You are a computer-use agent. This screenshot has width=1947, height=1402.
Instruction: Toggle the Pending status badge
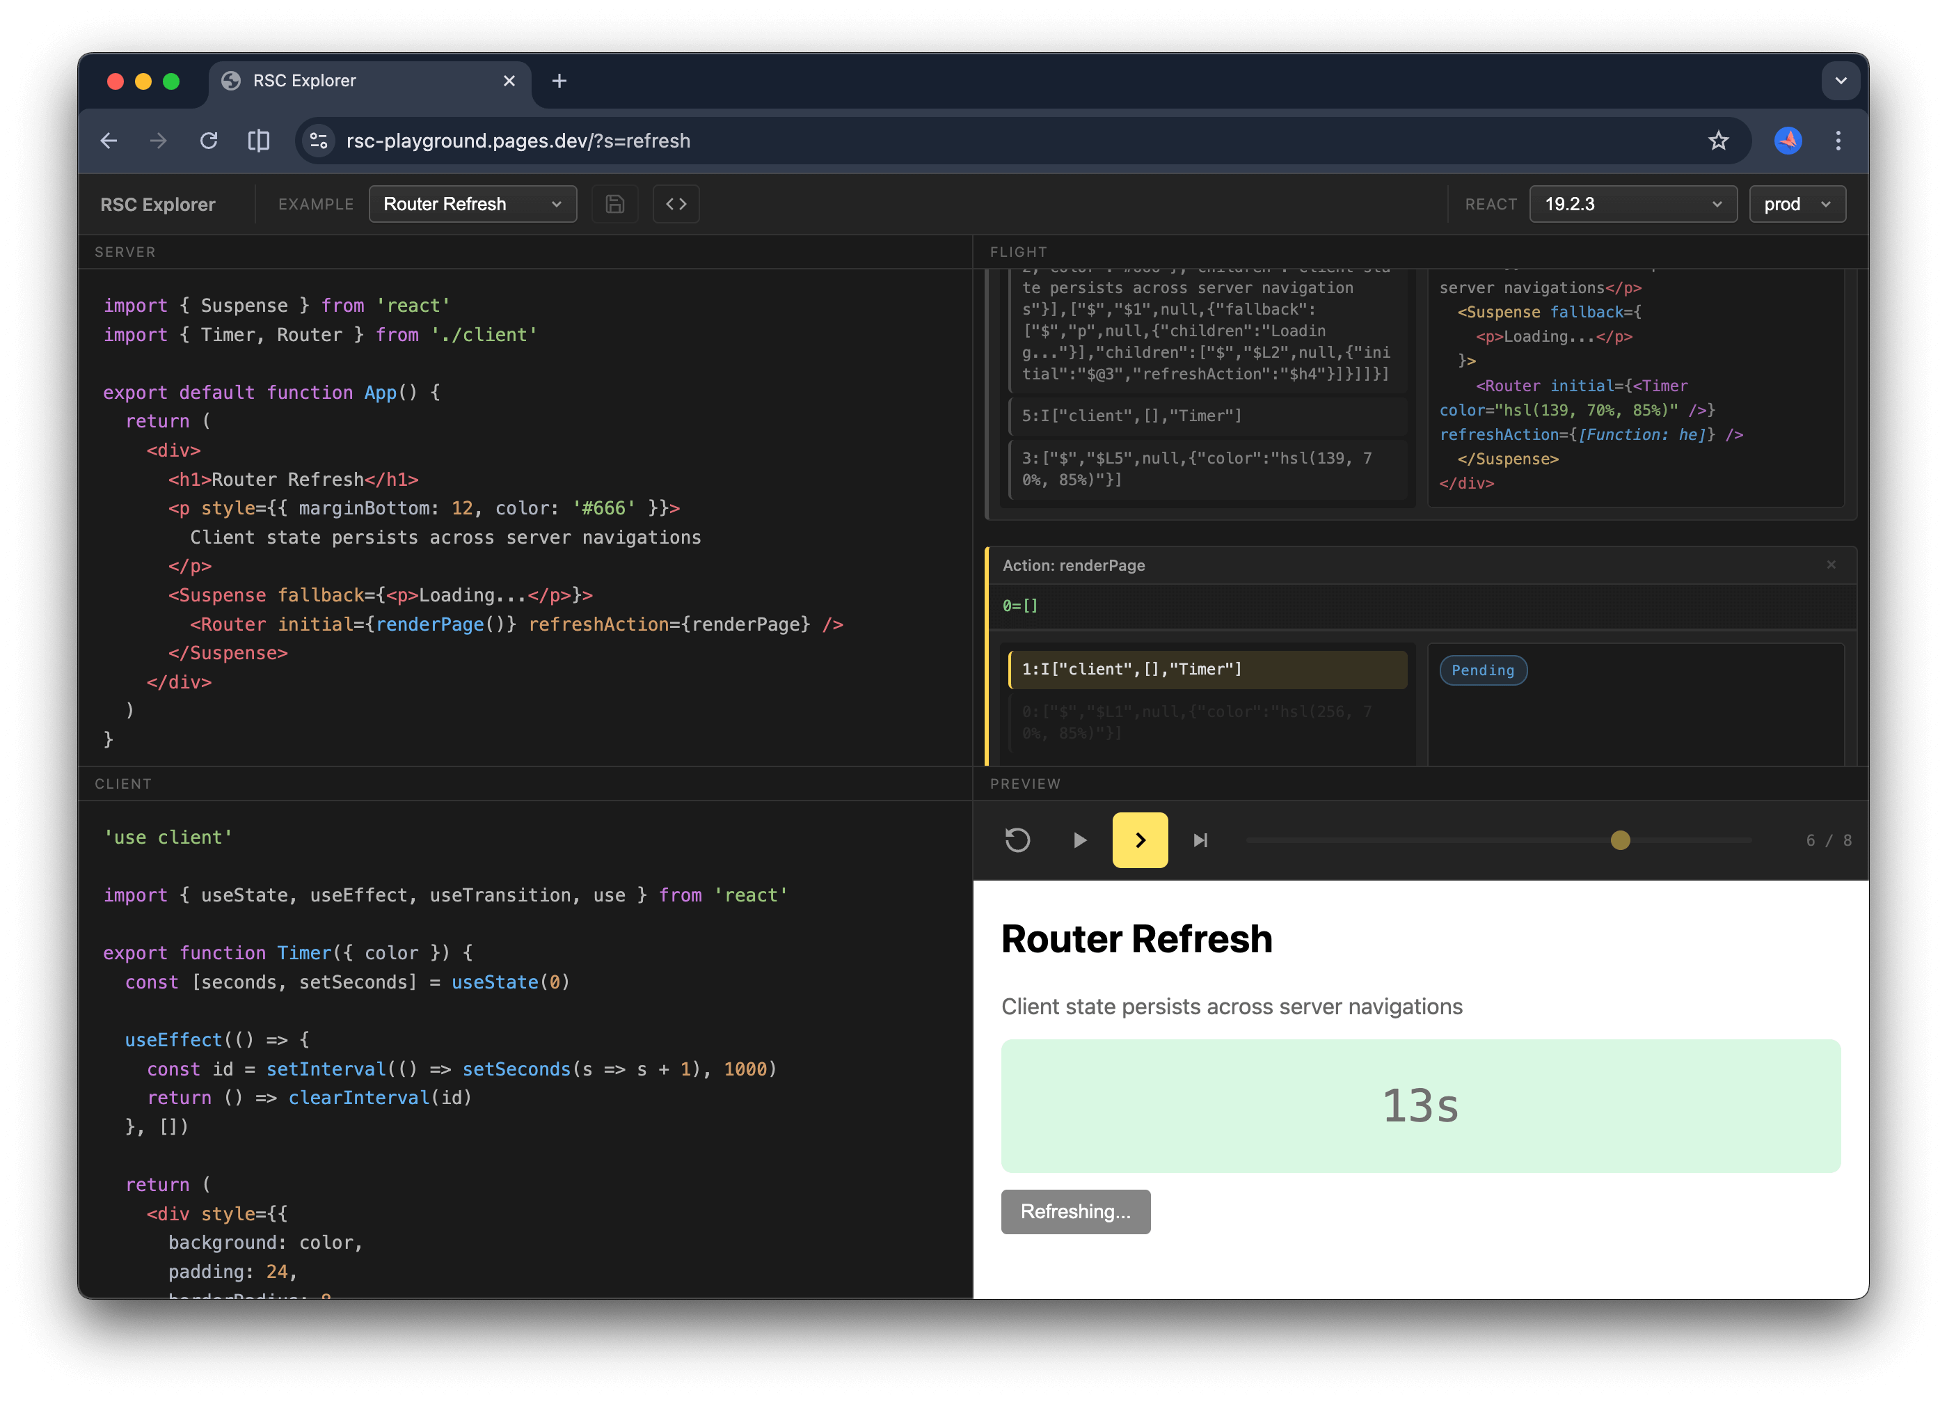click(x=1483, y=670)
